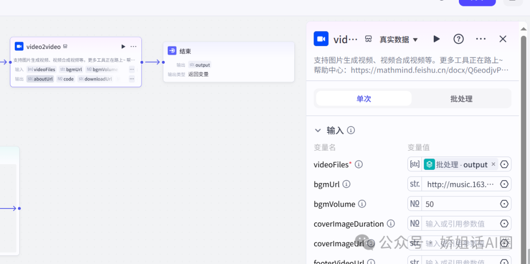The width and height of the screenshot is (530, 264).
Task: Show info tooltip for coverImageDuration
Action: pos(391,223)
